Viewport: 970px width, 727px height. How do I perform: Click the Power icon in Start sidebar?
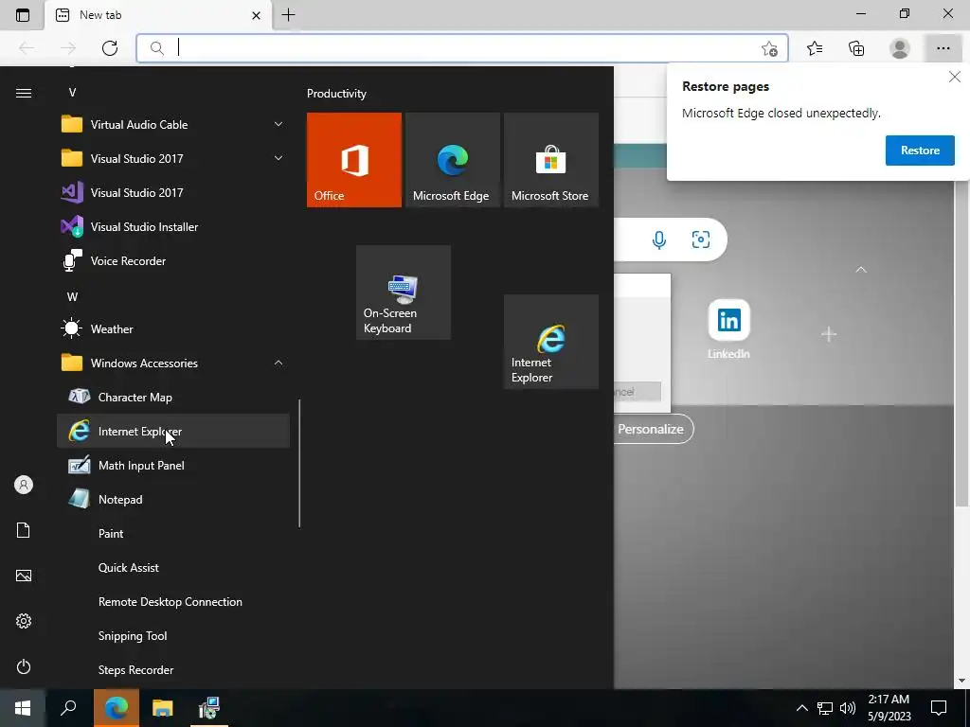(x=24, y=666)
